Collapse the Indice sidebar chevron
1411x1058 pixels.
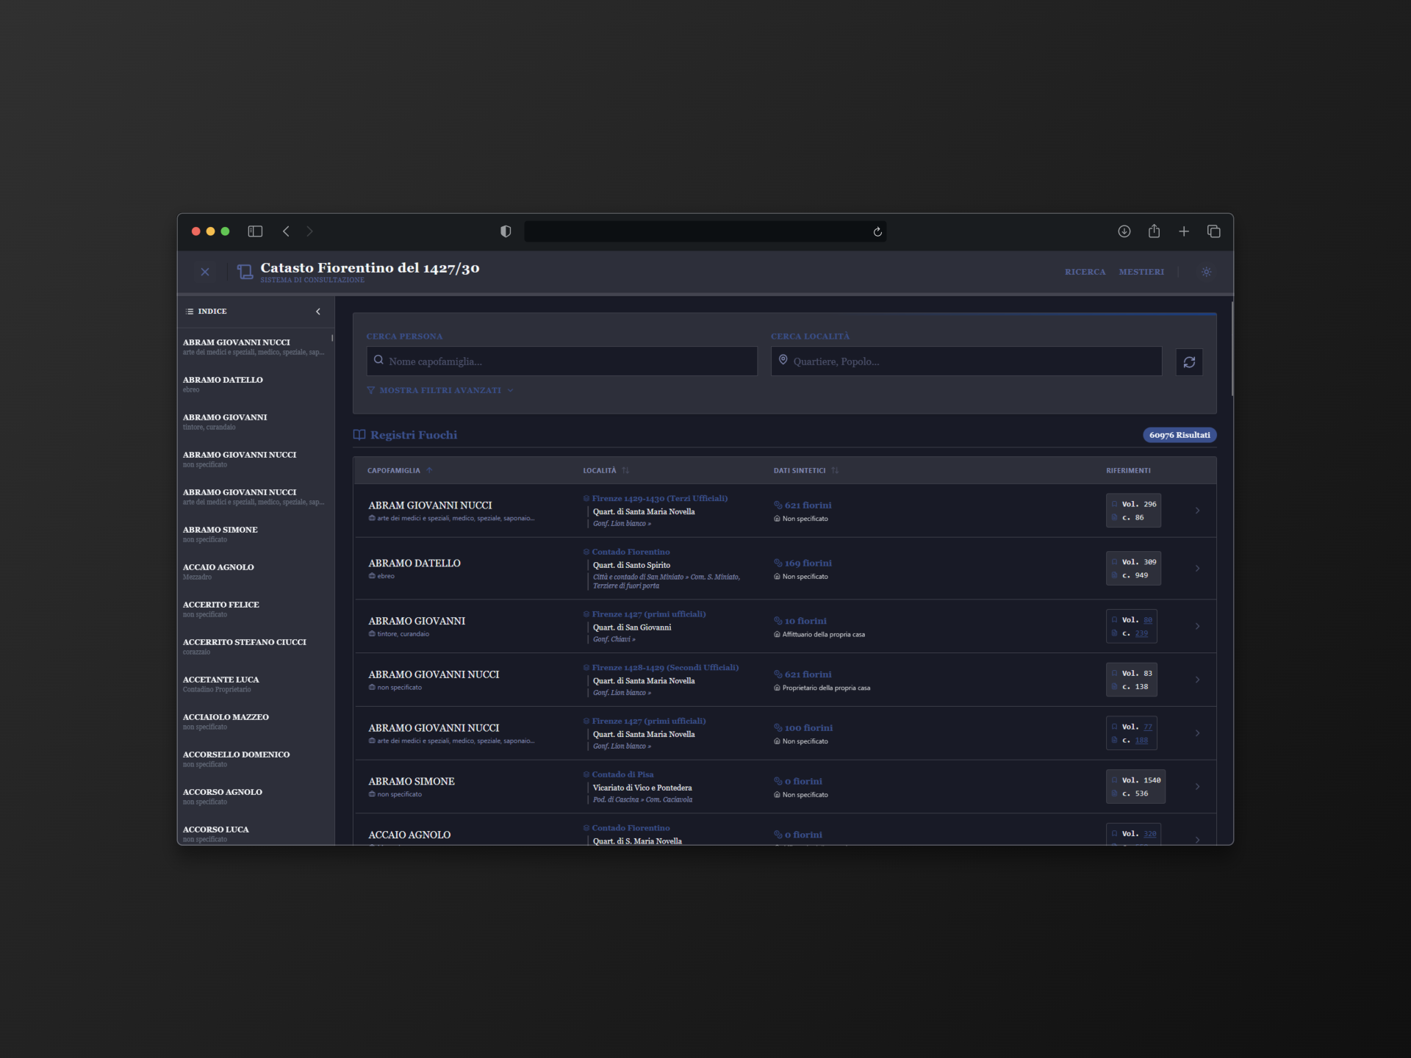pyautogui.click(x=318, y=312)
